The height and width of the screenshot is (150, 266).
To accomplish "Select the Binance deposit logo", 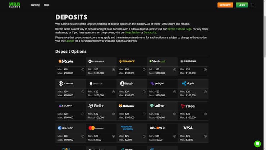I will pyautogui.click(x=127, y=61).
